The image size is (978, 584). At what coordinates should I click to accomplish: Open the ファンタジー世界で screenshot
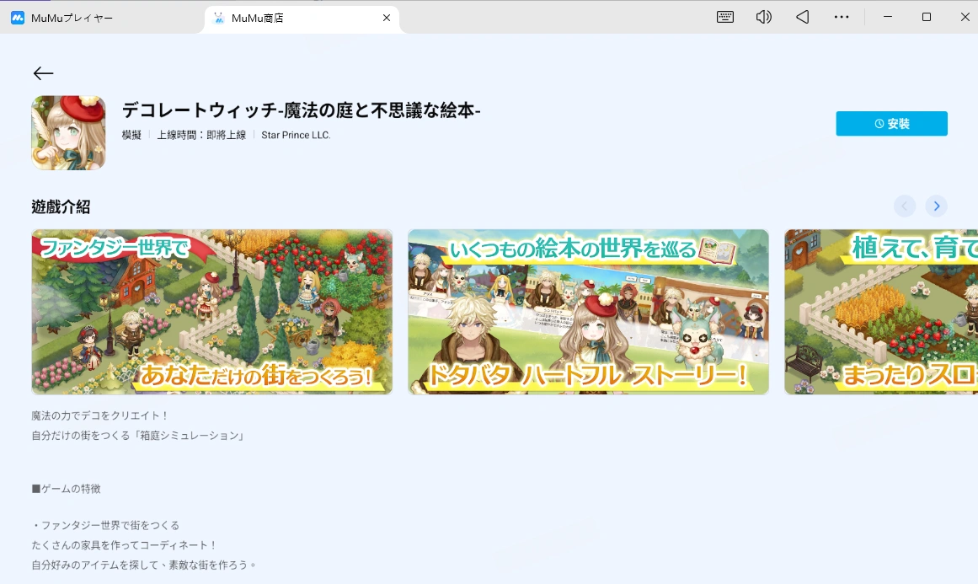click(212, 312)
